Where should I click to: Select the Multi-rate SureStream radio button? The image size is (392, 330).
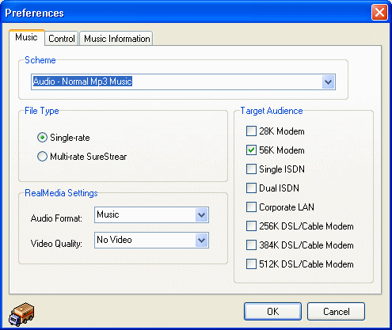[42, 157]
